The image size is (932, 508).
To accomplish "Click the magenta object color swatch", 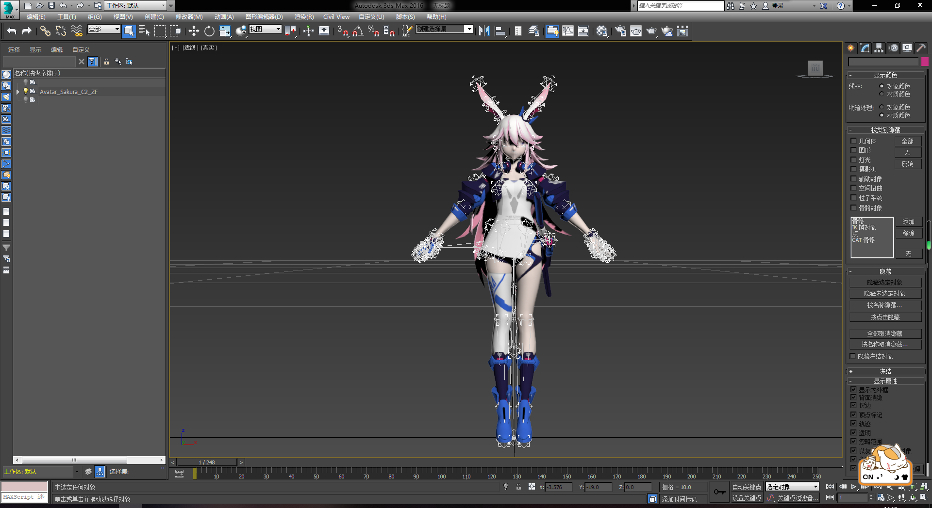I will tap(925, 62).
